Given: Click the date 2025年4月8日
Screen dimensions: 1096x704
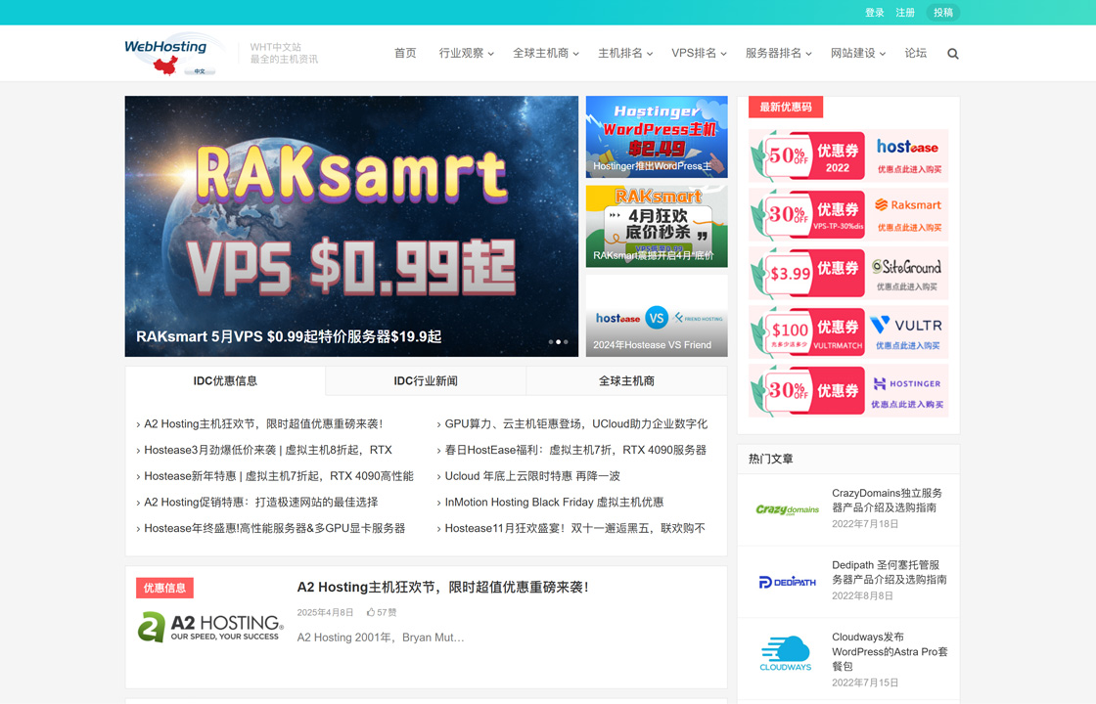Looking at the screenshot, I should pos(325,612).
